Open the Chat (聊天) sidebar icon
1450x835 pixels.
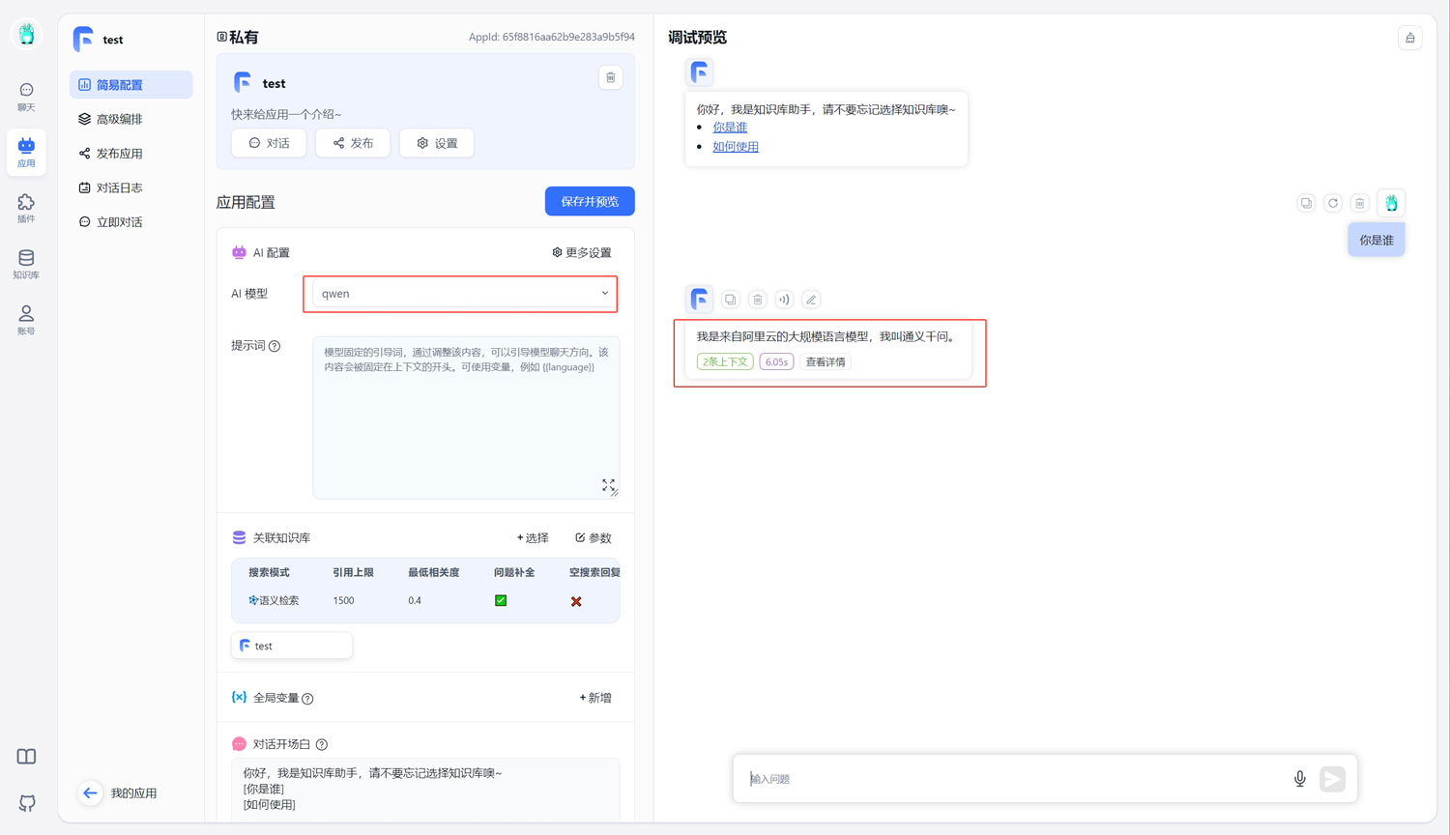point(26,97)
